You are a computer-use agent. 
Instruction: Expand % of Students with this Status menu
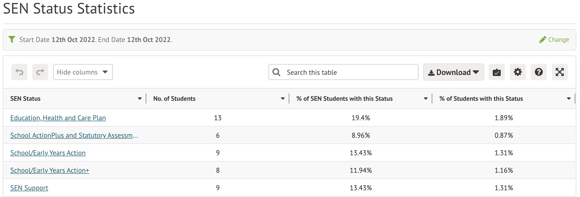pyautogui.click(x=569, y=99)
